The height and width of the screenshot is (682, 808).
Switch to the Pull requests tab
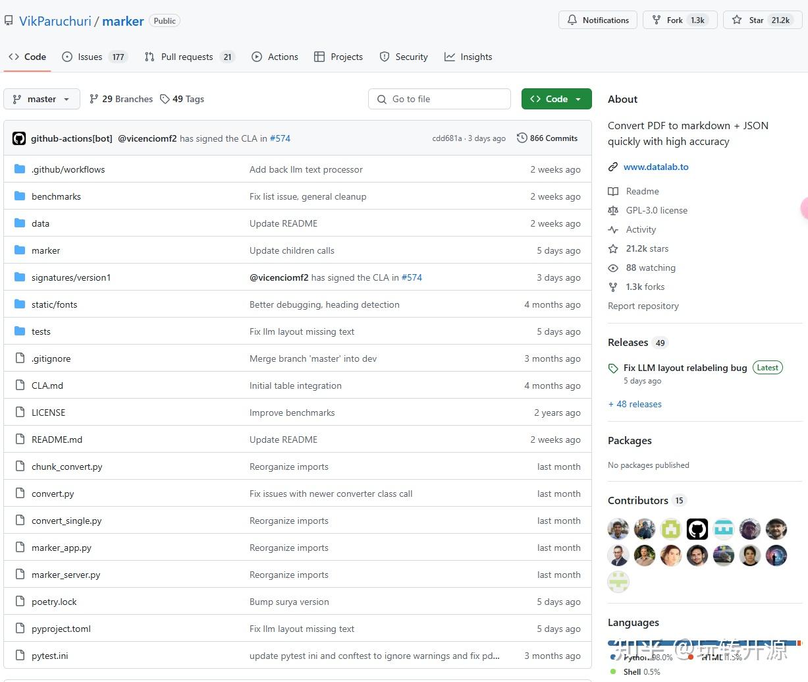[186, 57]
